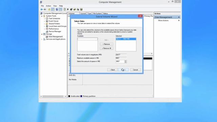Click the Forward arrow toolbar icon
The height and width of the screenshot is (122, 217).
[x=45, y=9]
